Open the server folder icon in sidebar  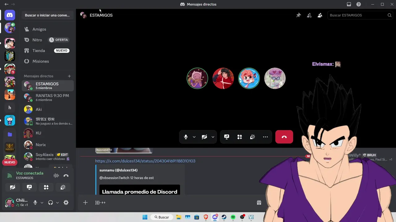tap(10, 134)
